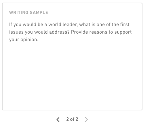This screenshot has width=150, height=130.
Task: Click the word 'of' in pagination
Action: [72, 119]
